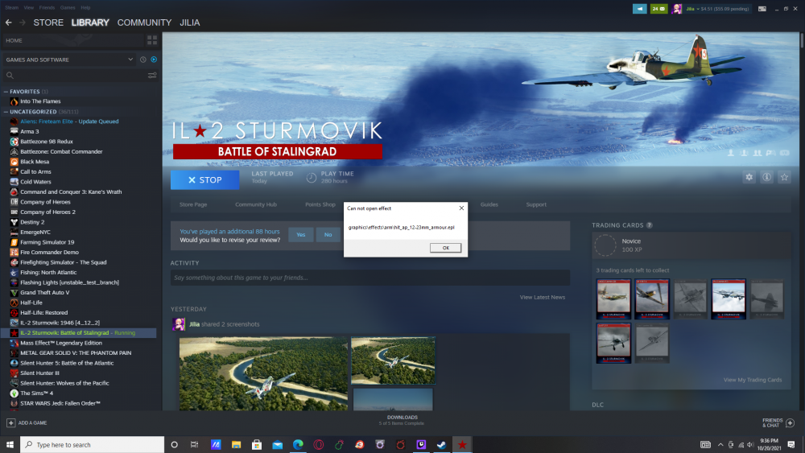The height and width of the screenshot is (453, 805).
Task: Select Arma 3 in library list
Action: click(29, 131)
